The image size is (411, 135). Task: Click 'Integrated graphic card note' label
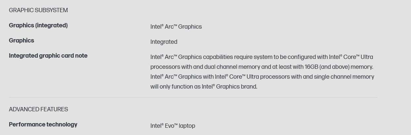coord(48,56)
